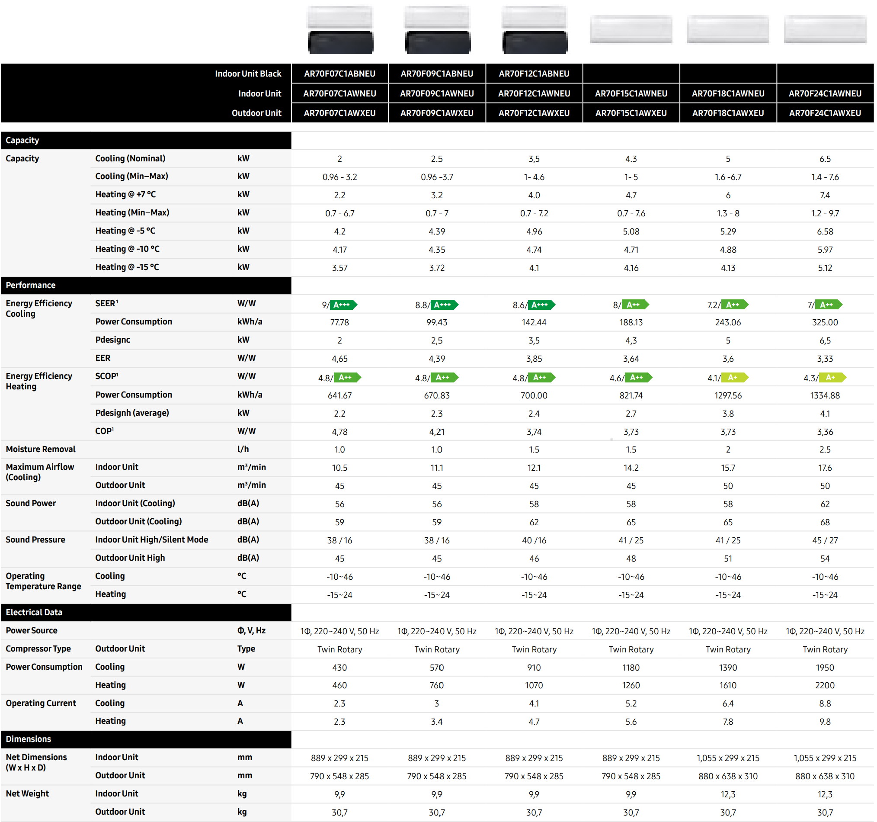Click the Maximum Airflow (Cooling) label

point(40,472)
